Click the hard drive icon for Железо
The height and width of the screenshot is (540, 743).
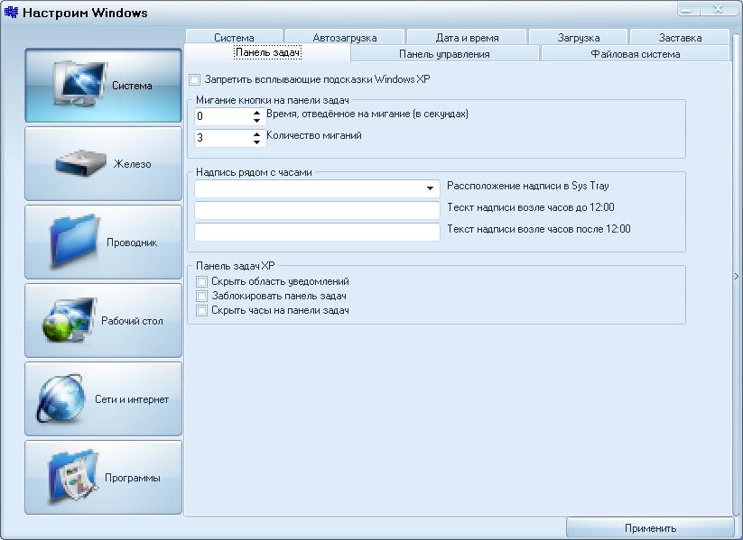tap(80, 164)
